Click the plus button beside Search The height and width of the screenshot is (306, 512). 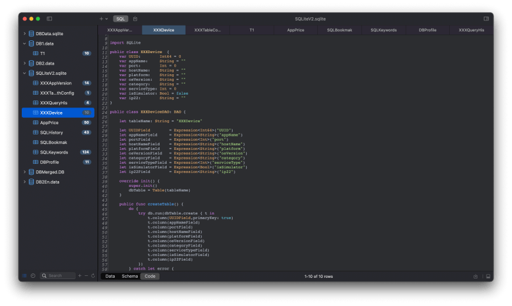click(79, 276)
